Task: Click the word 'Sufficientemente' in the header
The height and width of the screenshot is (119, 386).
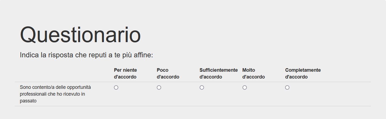Action: tap(219, 70)
